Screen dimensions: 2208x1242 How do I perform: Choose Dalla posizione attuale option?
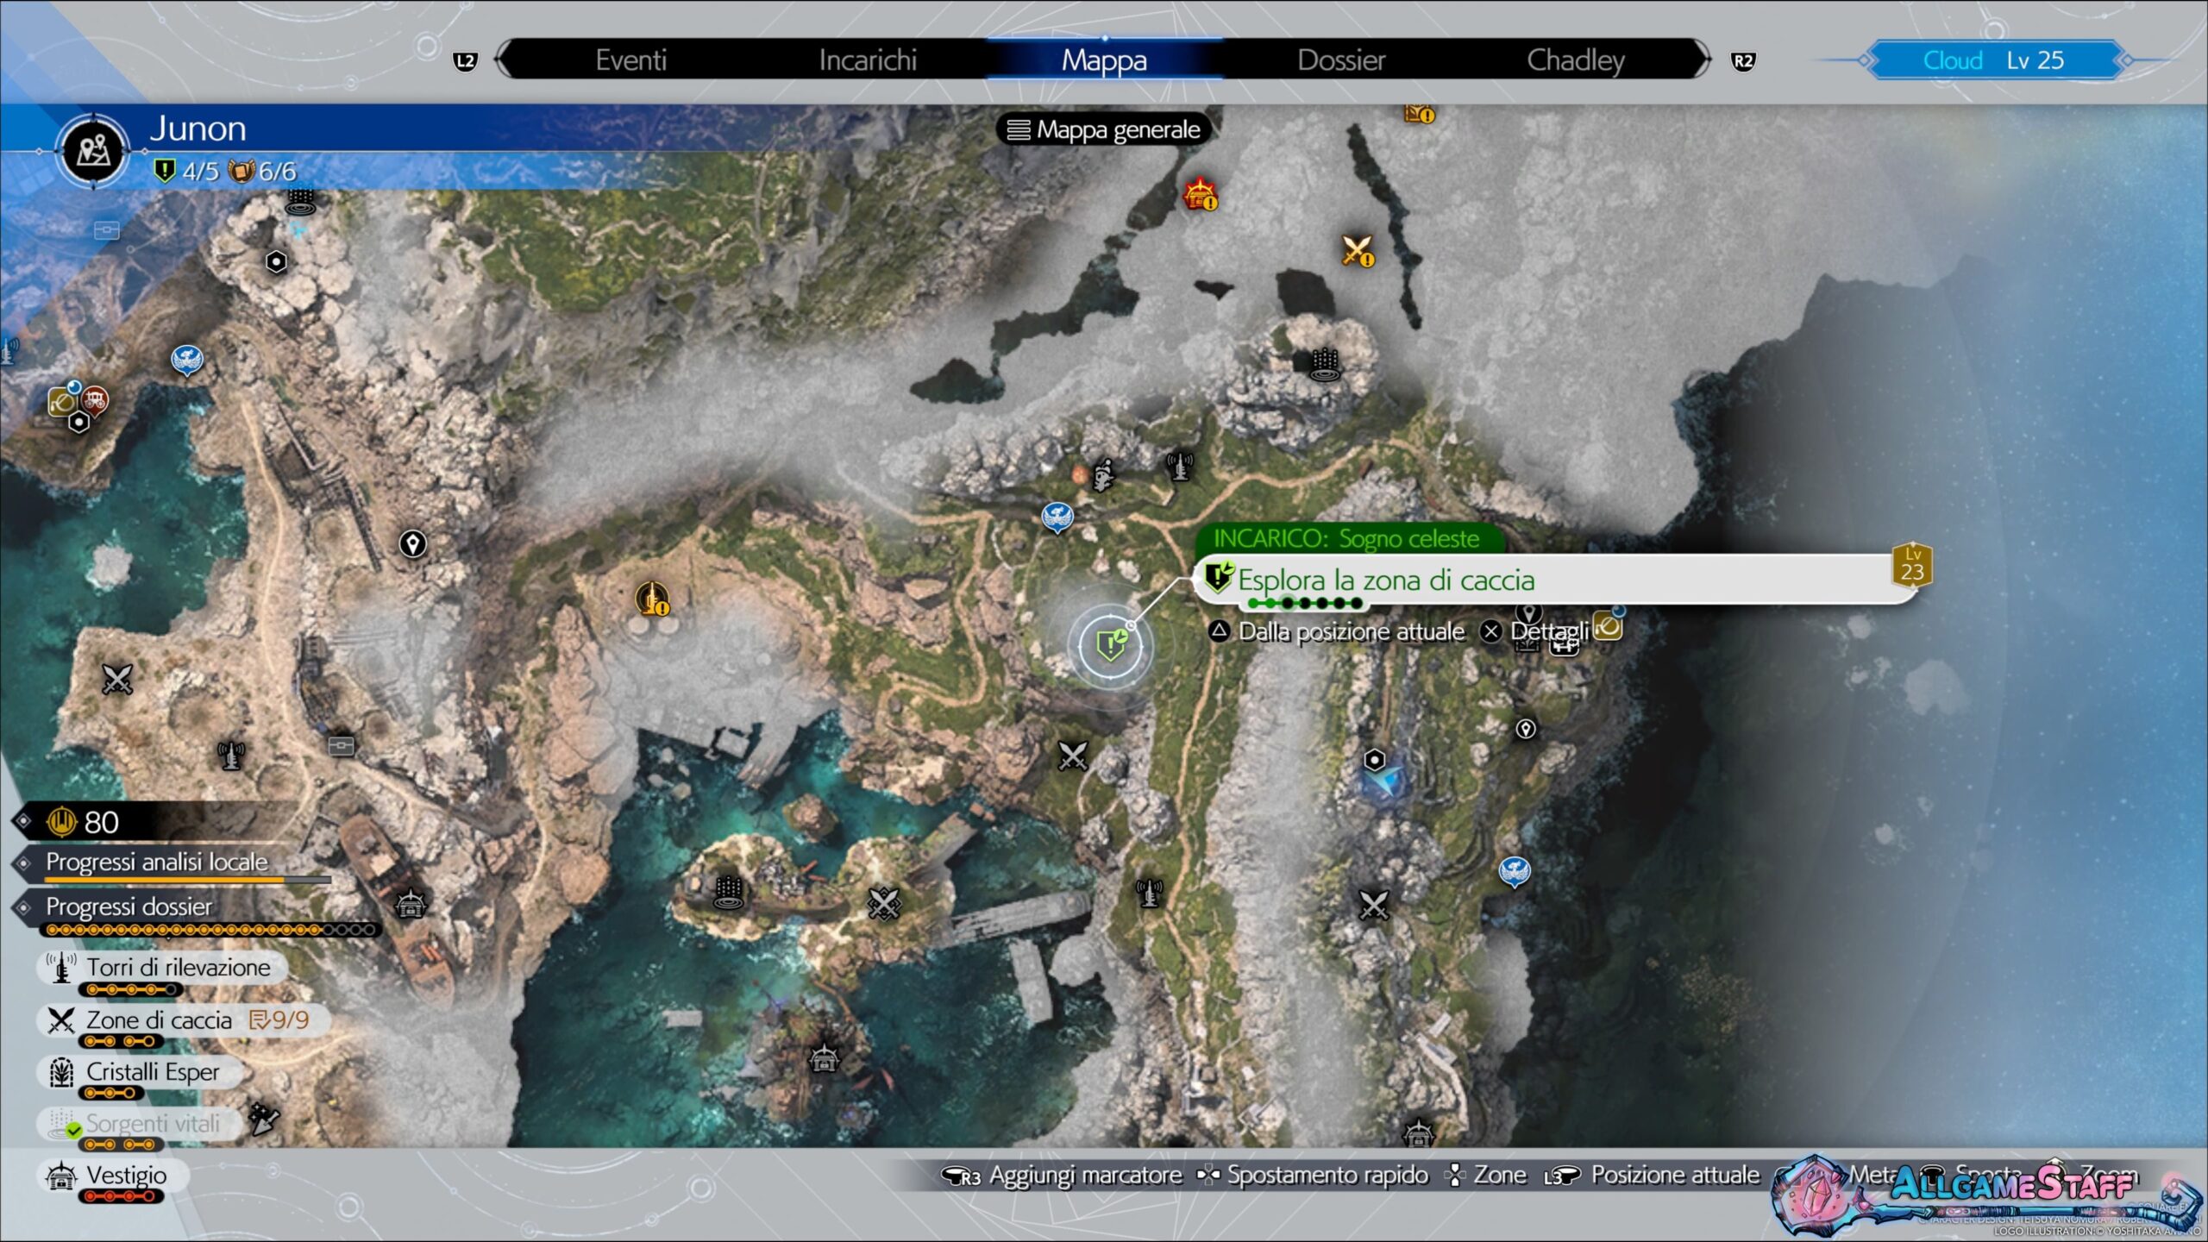(1336, 632)
